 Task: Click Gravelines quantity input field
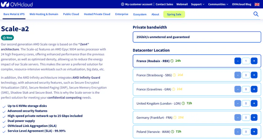[246, 89]
